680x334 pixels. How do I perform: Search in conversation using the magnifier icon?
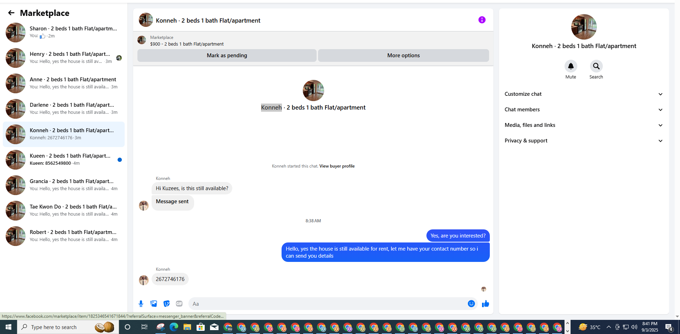tap(596, 66)
